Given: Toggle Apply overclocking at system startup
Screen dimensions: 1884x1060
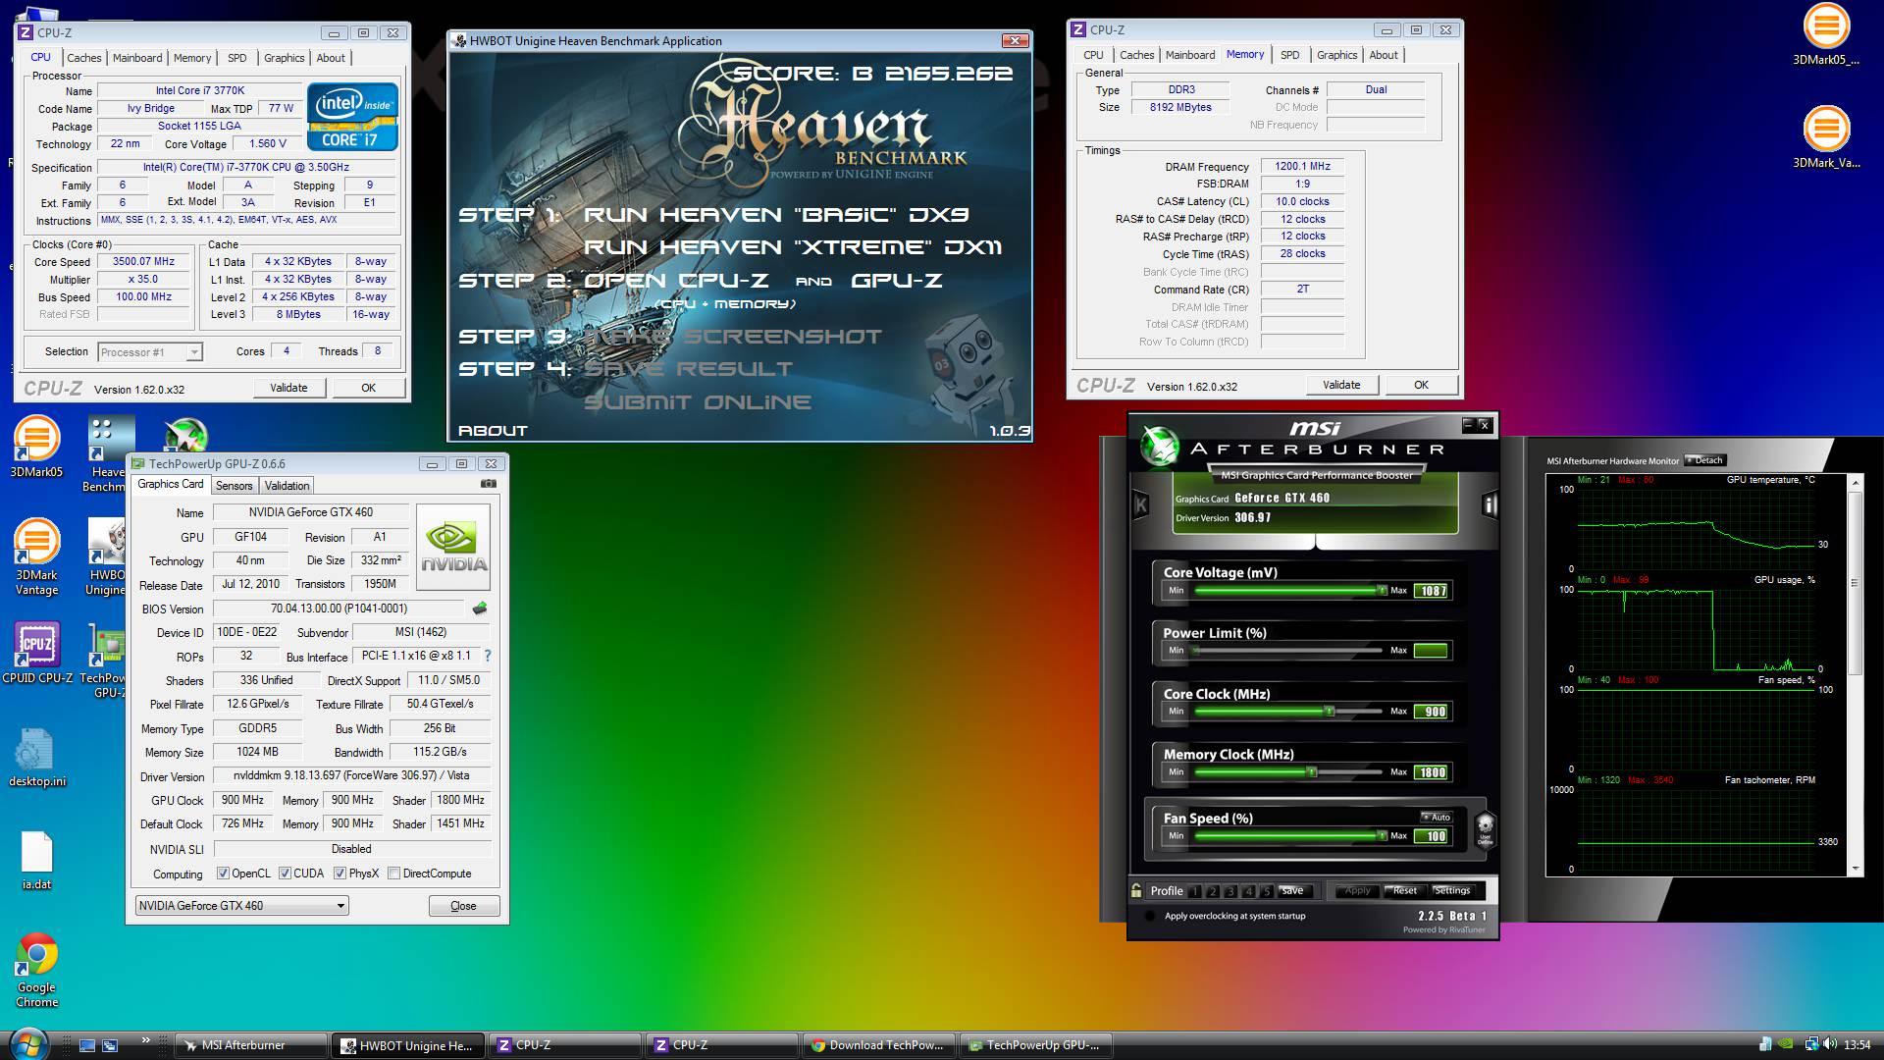Looking at the screenshot, I should click(1150, 916).
